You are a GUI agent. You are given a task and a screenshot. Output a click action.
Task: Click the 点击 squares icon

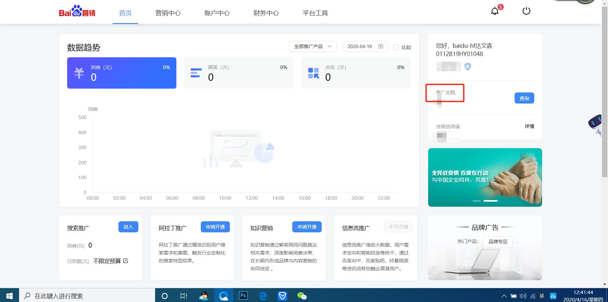point(313,73)
